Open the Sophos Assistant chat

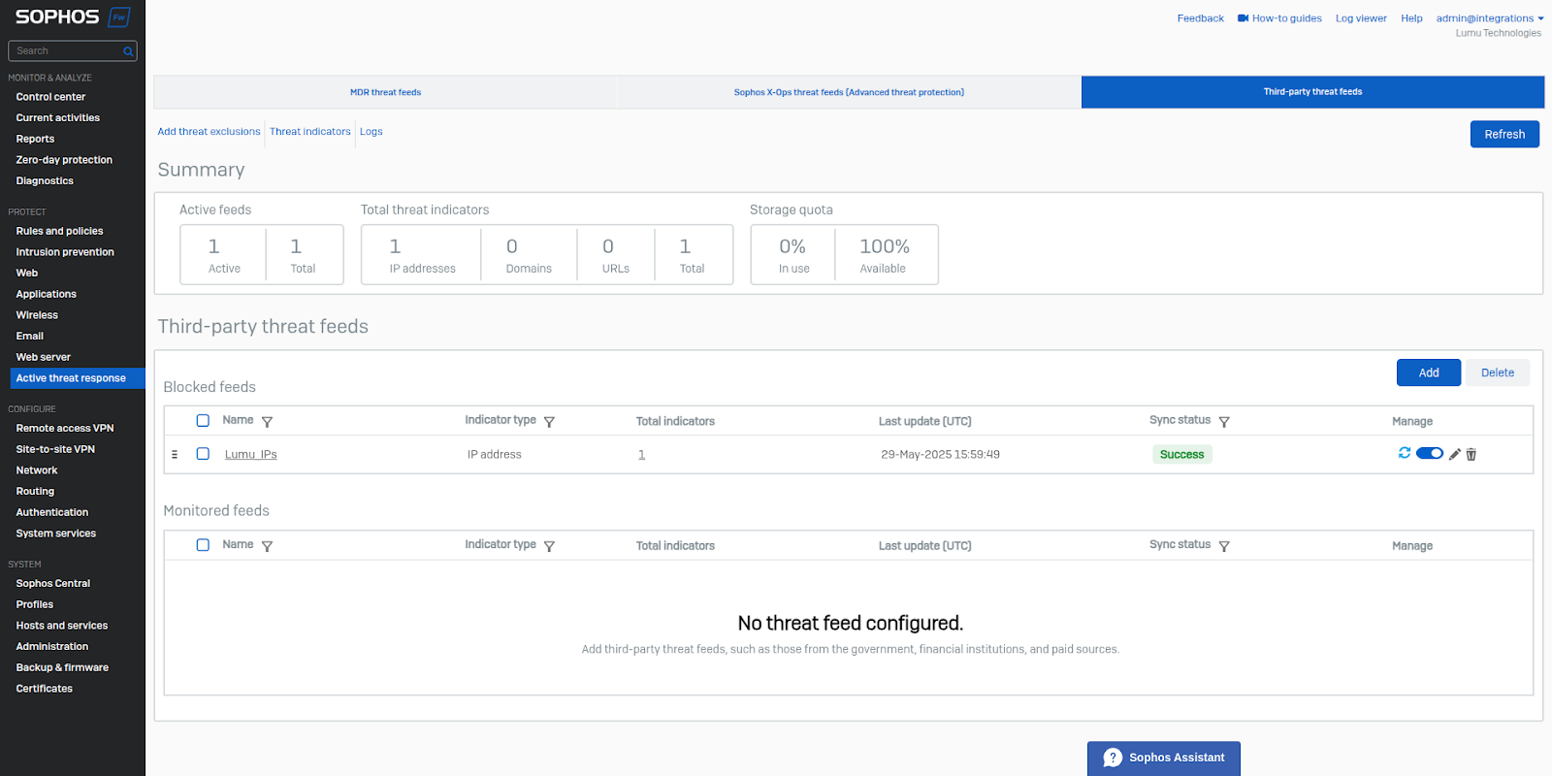click(x=1163, y=758)
